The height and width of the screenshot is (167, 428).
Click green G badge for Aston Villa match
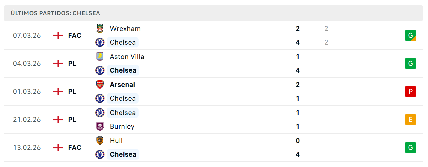tap(410, 63)
